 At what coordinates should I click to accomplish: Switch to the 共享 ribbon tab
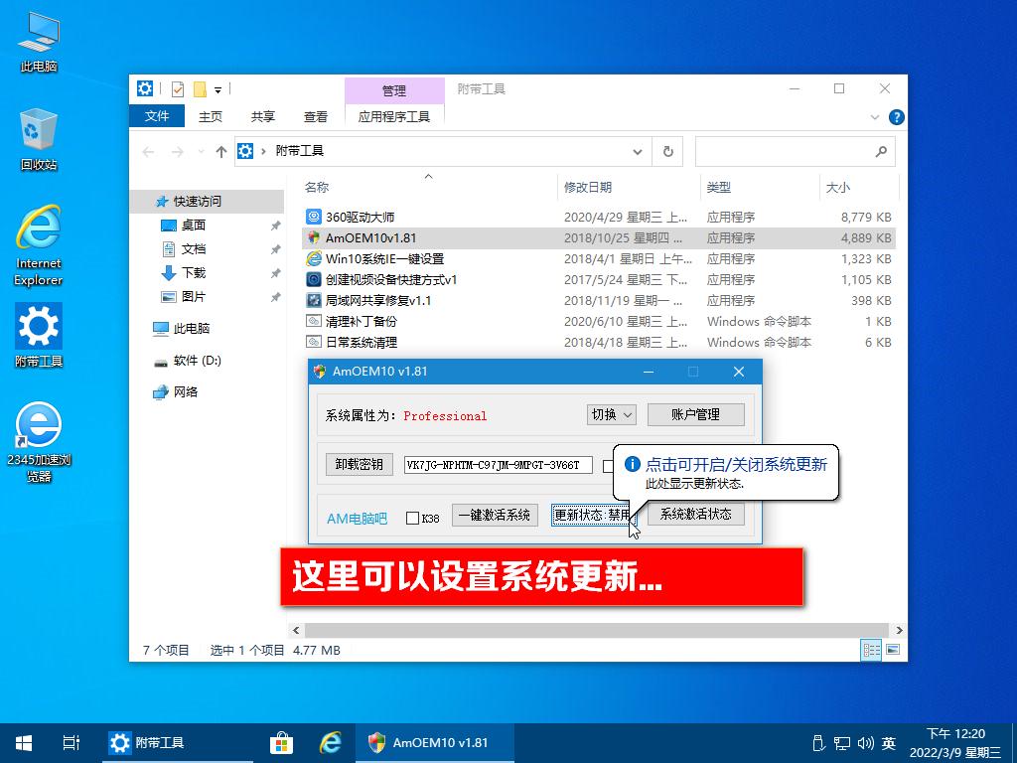tap(262, 117)
